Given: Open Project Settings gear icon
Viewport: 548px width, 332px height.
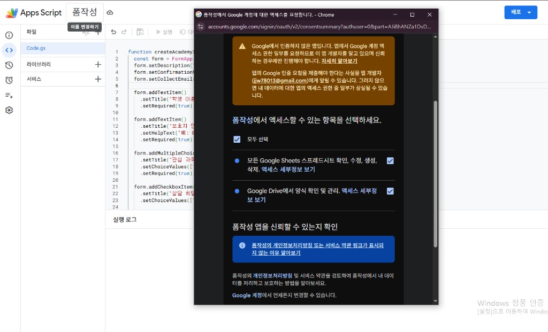Looking at the screenshot, I should coord(9,110).
